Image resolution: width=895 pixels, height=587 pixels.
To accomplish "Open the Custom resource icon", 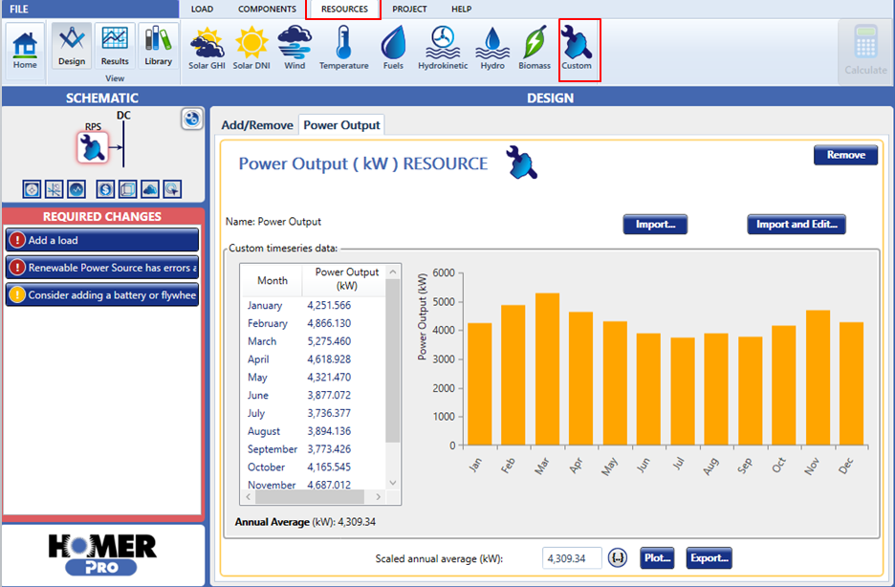I will click(x=578, y=48).
